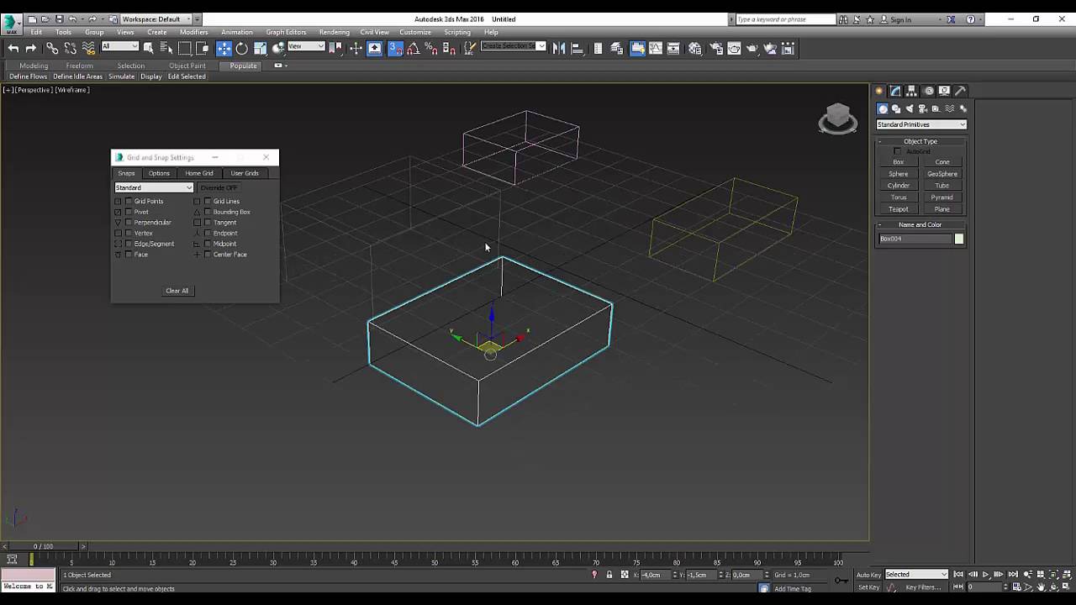Screen dimensions: 1076x605
Task: Switch to the Modeling ribbon tab
Action: [34, 66]
